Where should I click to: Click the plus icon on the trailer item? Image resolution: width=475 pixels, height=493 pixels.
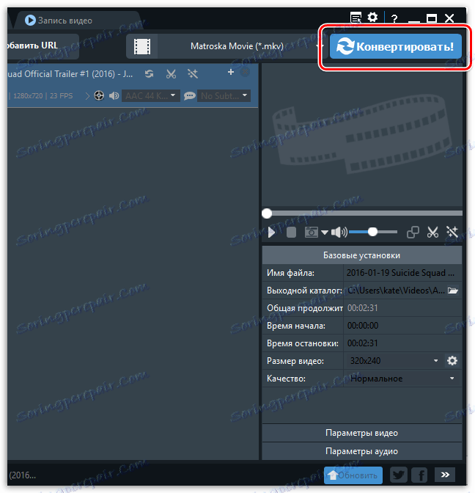pyautogui.click(x=231, y=72)
